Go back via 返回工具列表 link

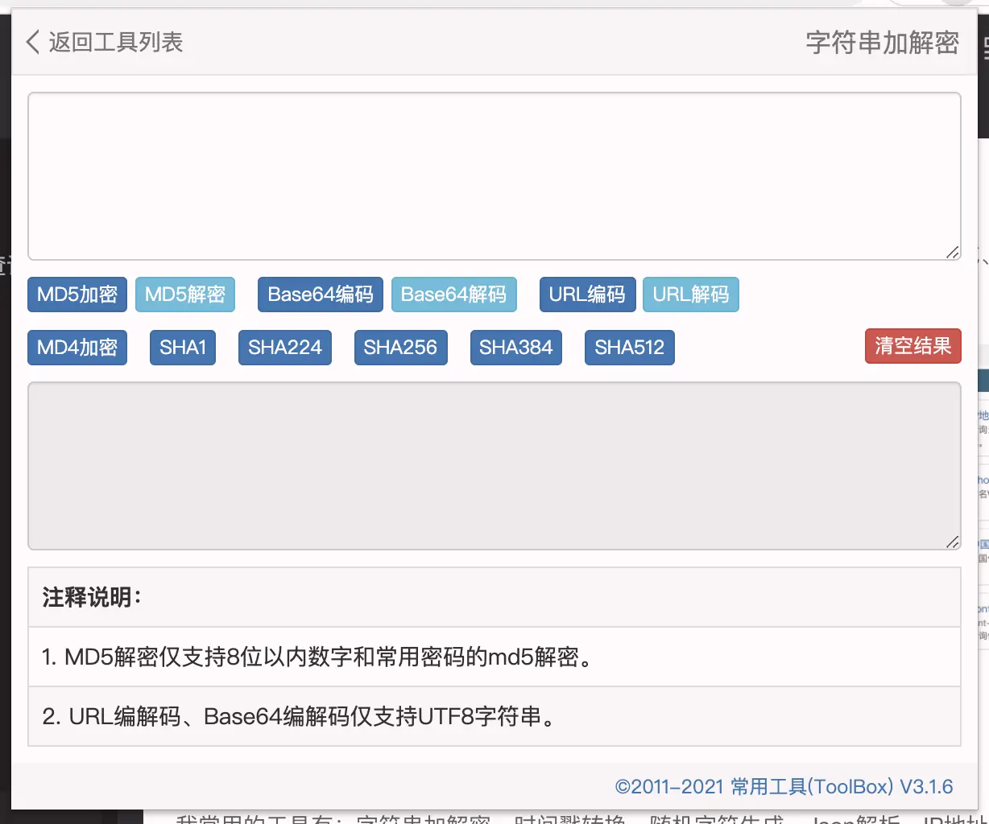115,42
